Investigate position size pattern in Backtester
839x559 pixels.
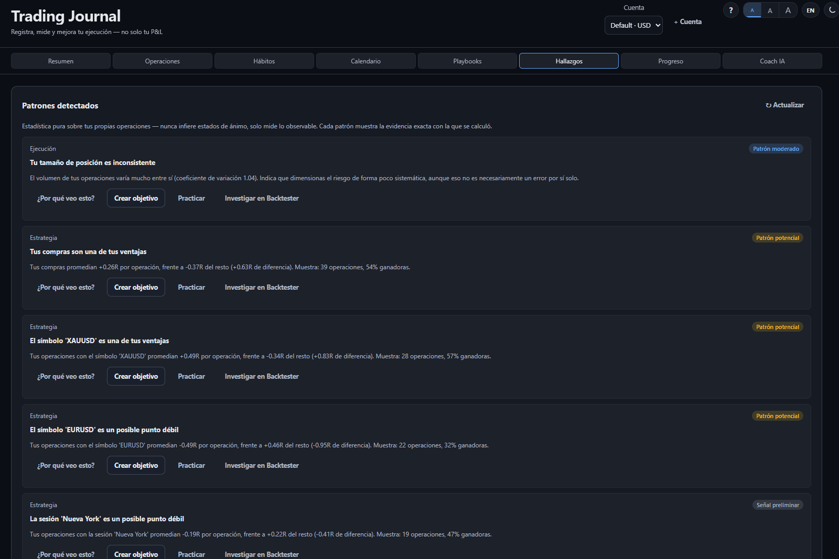(x=262, y=198)
